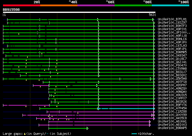Click the BB915598 query name label
This screenshot has width=192, height=136.
(x=11, y=10)
